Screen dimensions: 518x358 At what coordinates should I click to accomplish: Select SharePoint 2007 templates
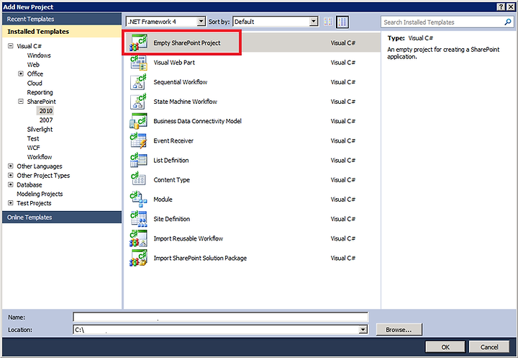[x=46, y=120]
